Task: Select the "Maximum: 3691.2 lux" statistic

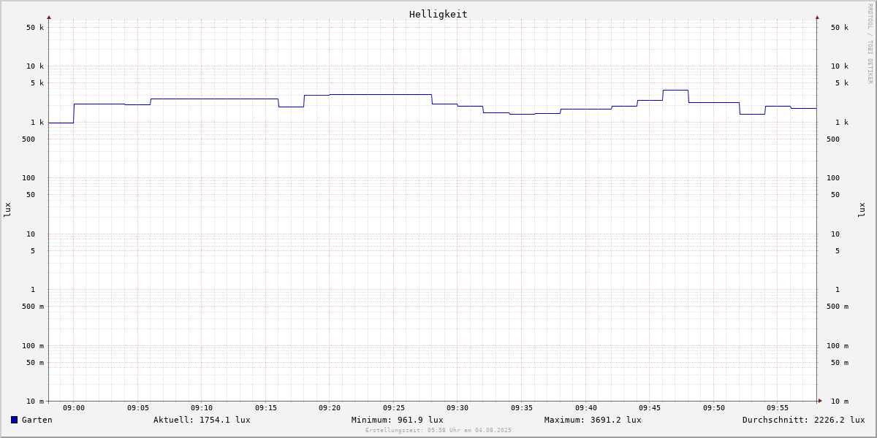Action: [x=593, y=420]
